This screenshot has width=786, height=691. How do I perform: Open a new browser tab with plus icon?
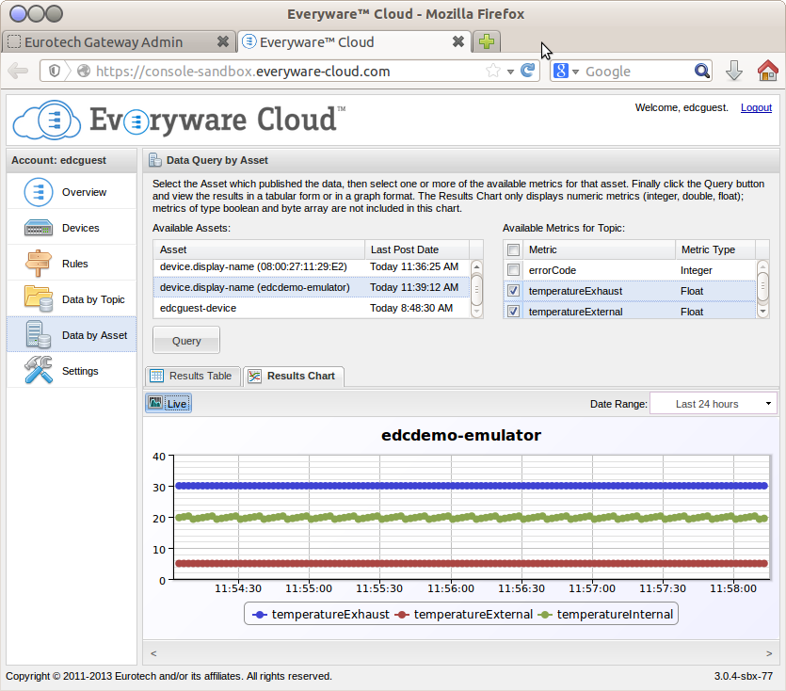pyautogui.click(x=487, y=41)
